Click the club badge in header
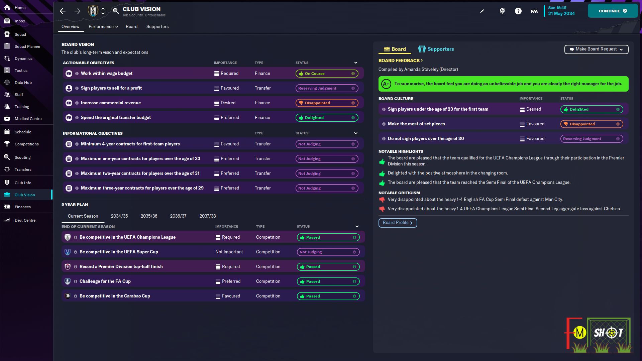642x361 pixels. [x=93, y=11]
